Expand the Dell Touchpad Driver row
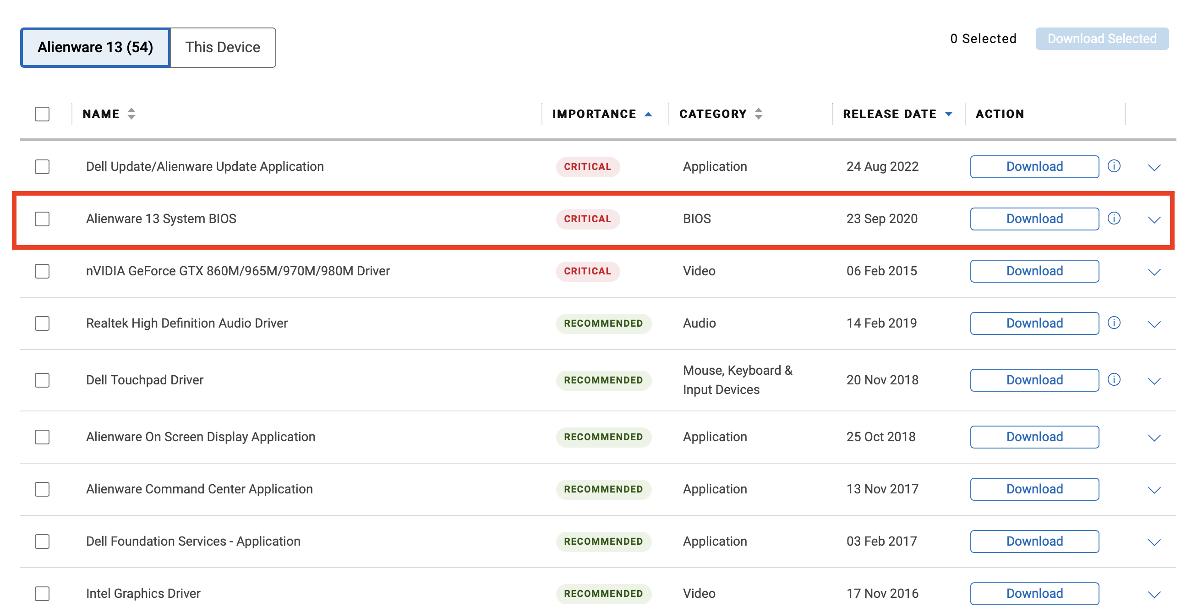The image size is (1181, 613). pyautogui.click(x=1154, y=380)
